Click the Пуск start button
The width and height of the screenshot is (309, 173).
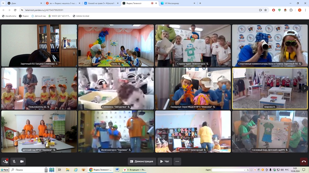click(x=4, y=170)
